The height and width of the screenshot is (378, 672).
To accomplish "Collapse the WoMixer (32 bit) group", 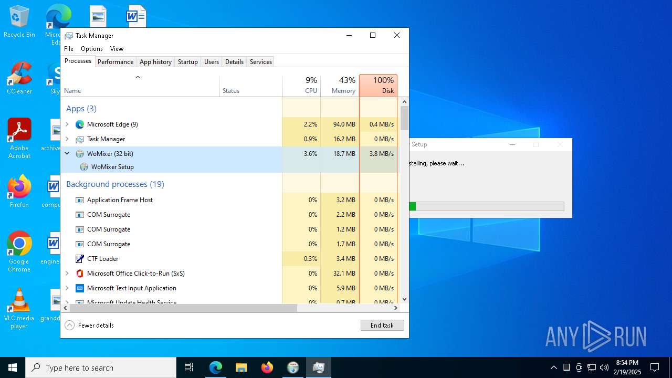I will click(67, 154).
